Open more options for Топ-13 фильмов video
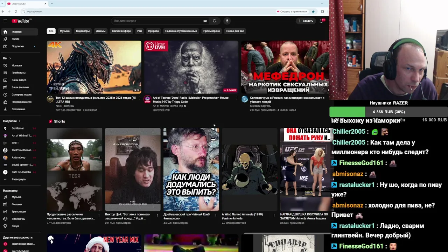The width and height of the screenshot is (448, 252). point(140,98)
